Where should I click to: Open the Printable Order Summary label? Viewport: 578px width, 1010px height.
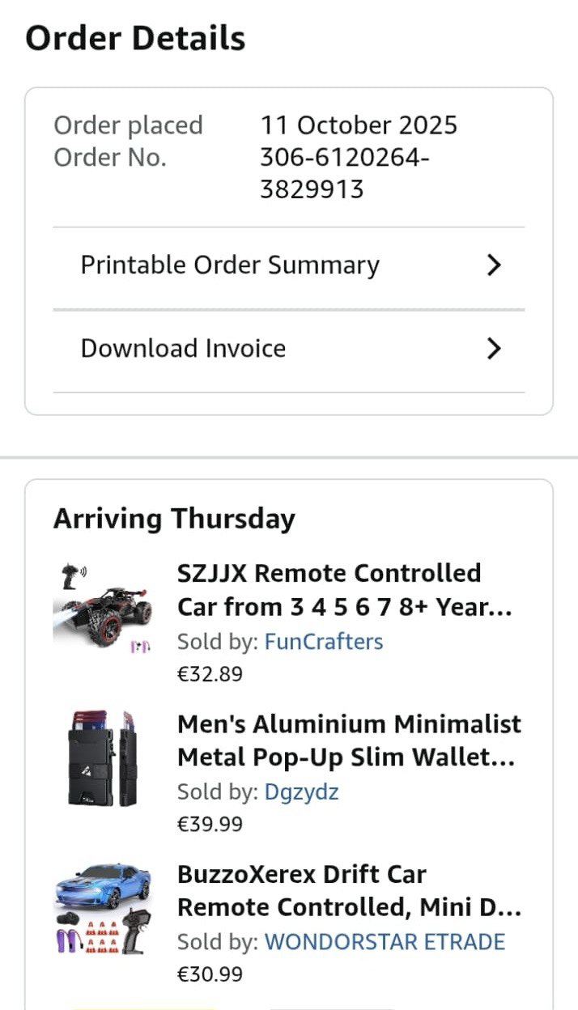230,265
